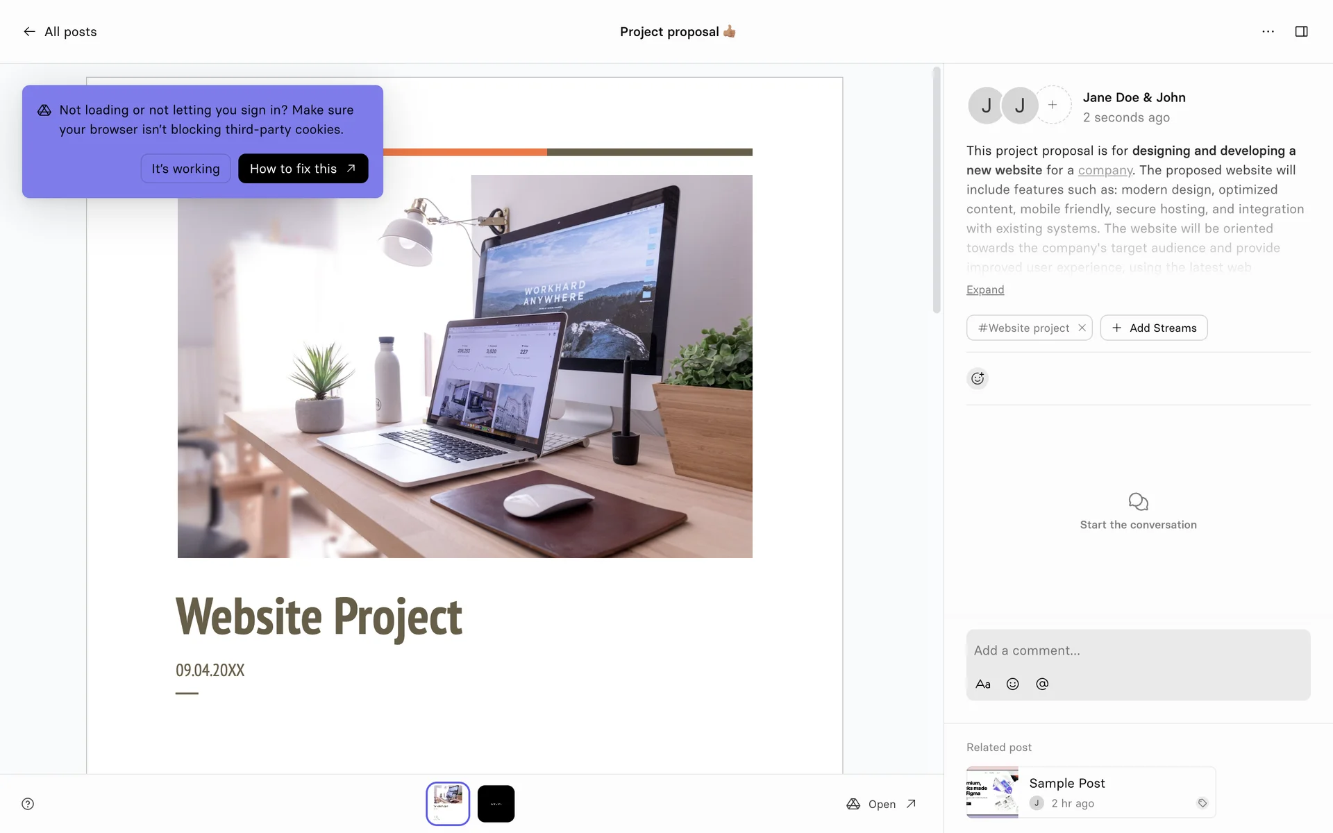Click the mention @ icon

[1041, 684]
